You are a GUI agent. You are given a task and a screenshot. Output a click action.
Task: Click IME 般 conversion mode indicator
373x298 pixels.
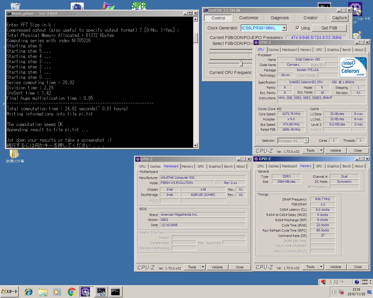tap(336, 282)
